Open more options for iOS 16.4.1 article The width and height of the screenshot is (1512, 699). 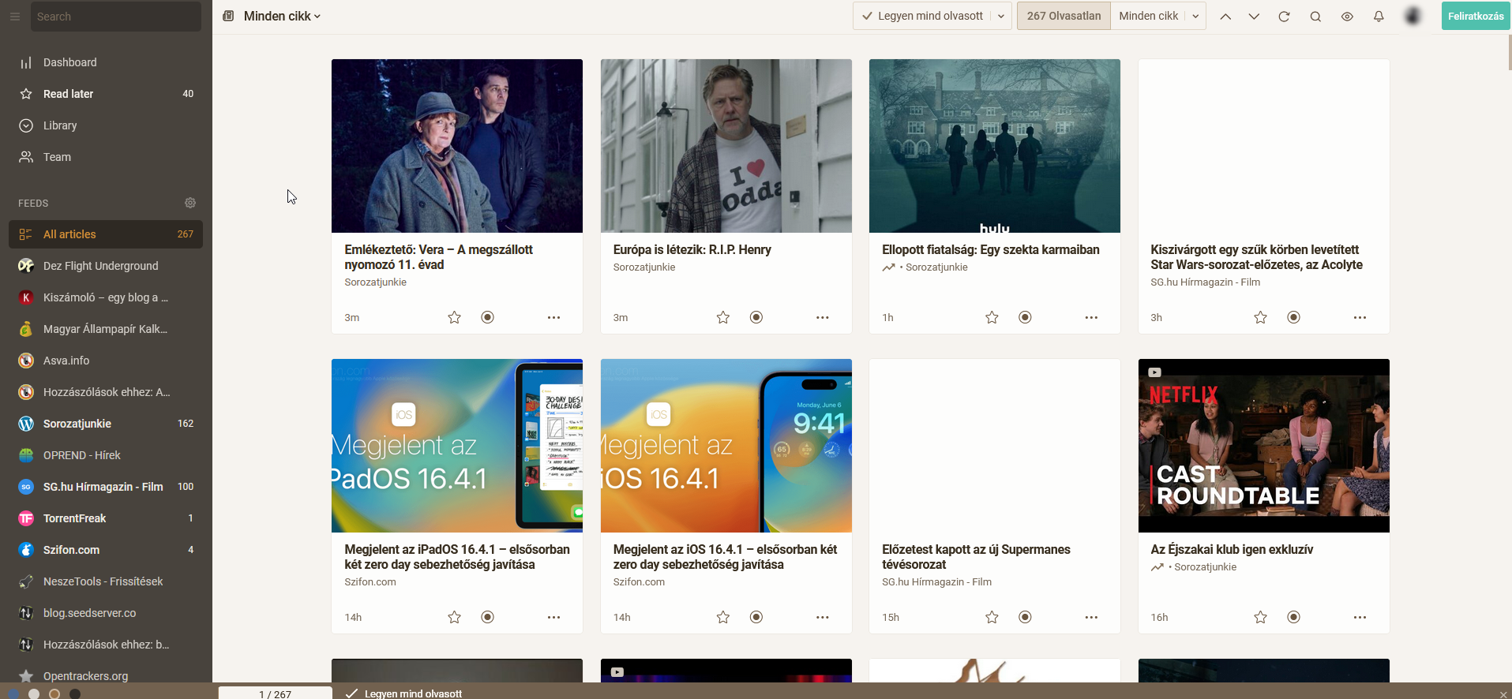coord(823,617)
